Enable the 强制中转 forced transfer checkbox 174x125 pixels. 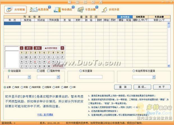pos(49,71)
